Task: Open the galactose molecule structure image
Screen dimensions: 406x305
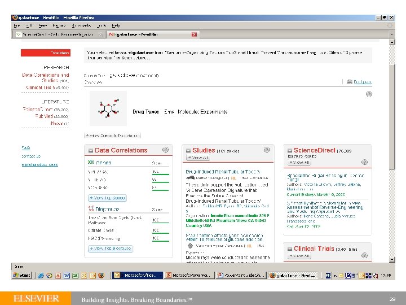Action: point(108,108)
